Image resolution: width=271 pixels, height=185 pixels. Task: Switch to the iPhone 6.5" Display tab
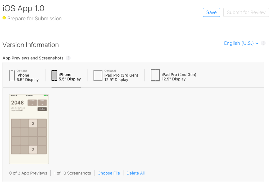click(24, 75)
